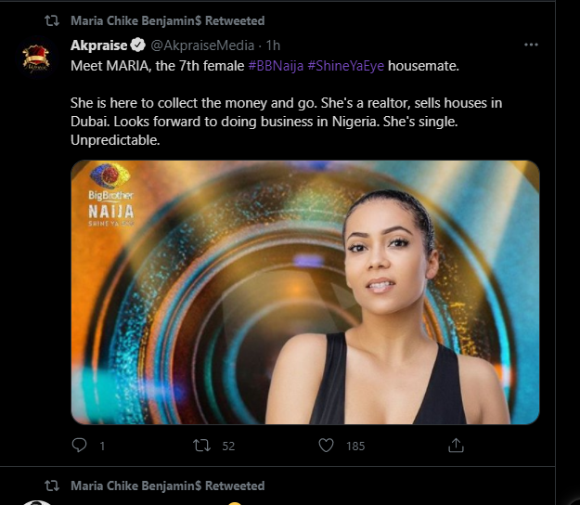Open the #BBNaija hashtag

click(x=276, y=66)
